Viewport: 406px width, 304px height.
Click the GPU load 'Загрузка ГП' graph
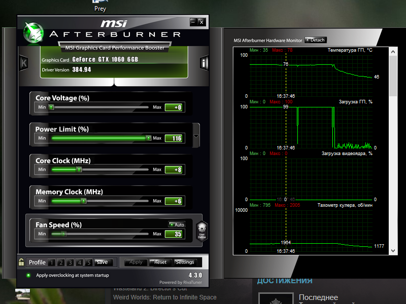click(x=311, y=127)
